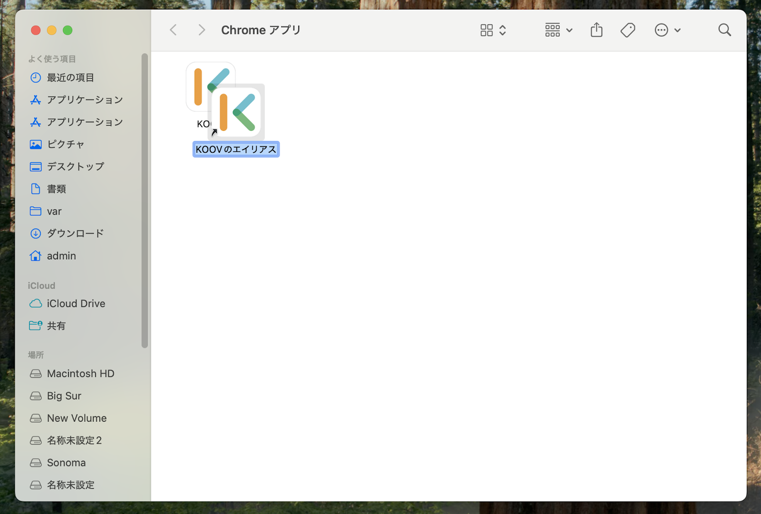Go forward with the right chevron

tap(202, 30)
